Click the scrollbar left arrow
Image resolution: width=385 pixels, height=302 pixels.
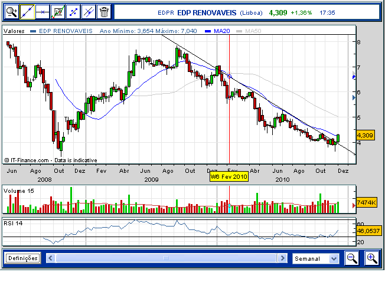pyautogui.click(x=51, y=258)
